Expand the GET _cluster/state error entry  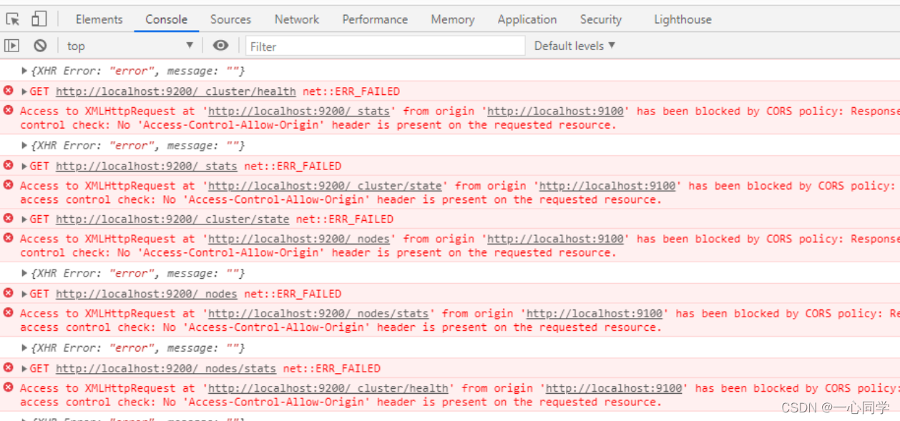[25, 219]
